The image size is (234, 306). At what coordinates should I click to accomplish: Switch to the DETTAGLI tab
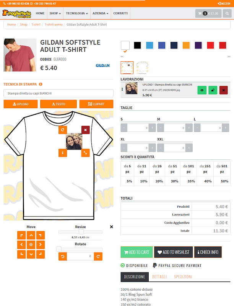[159, 277]
